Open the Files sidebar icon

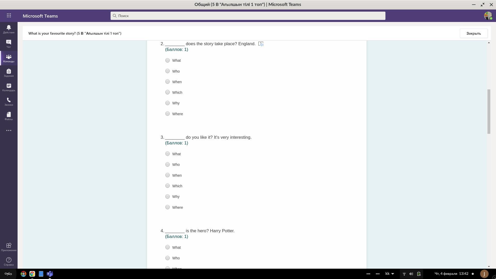[9, 116]
